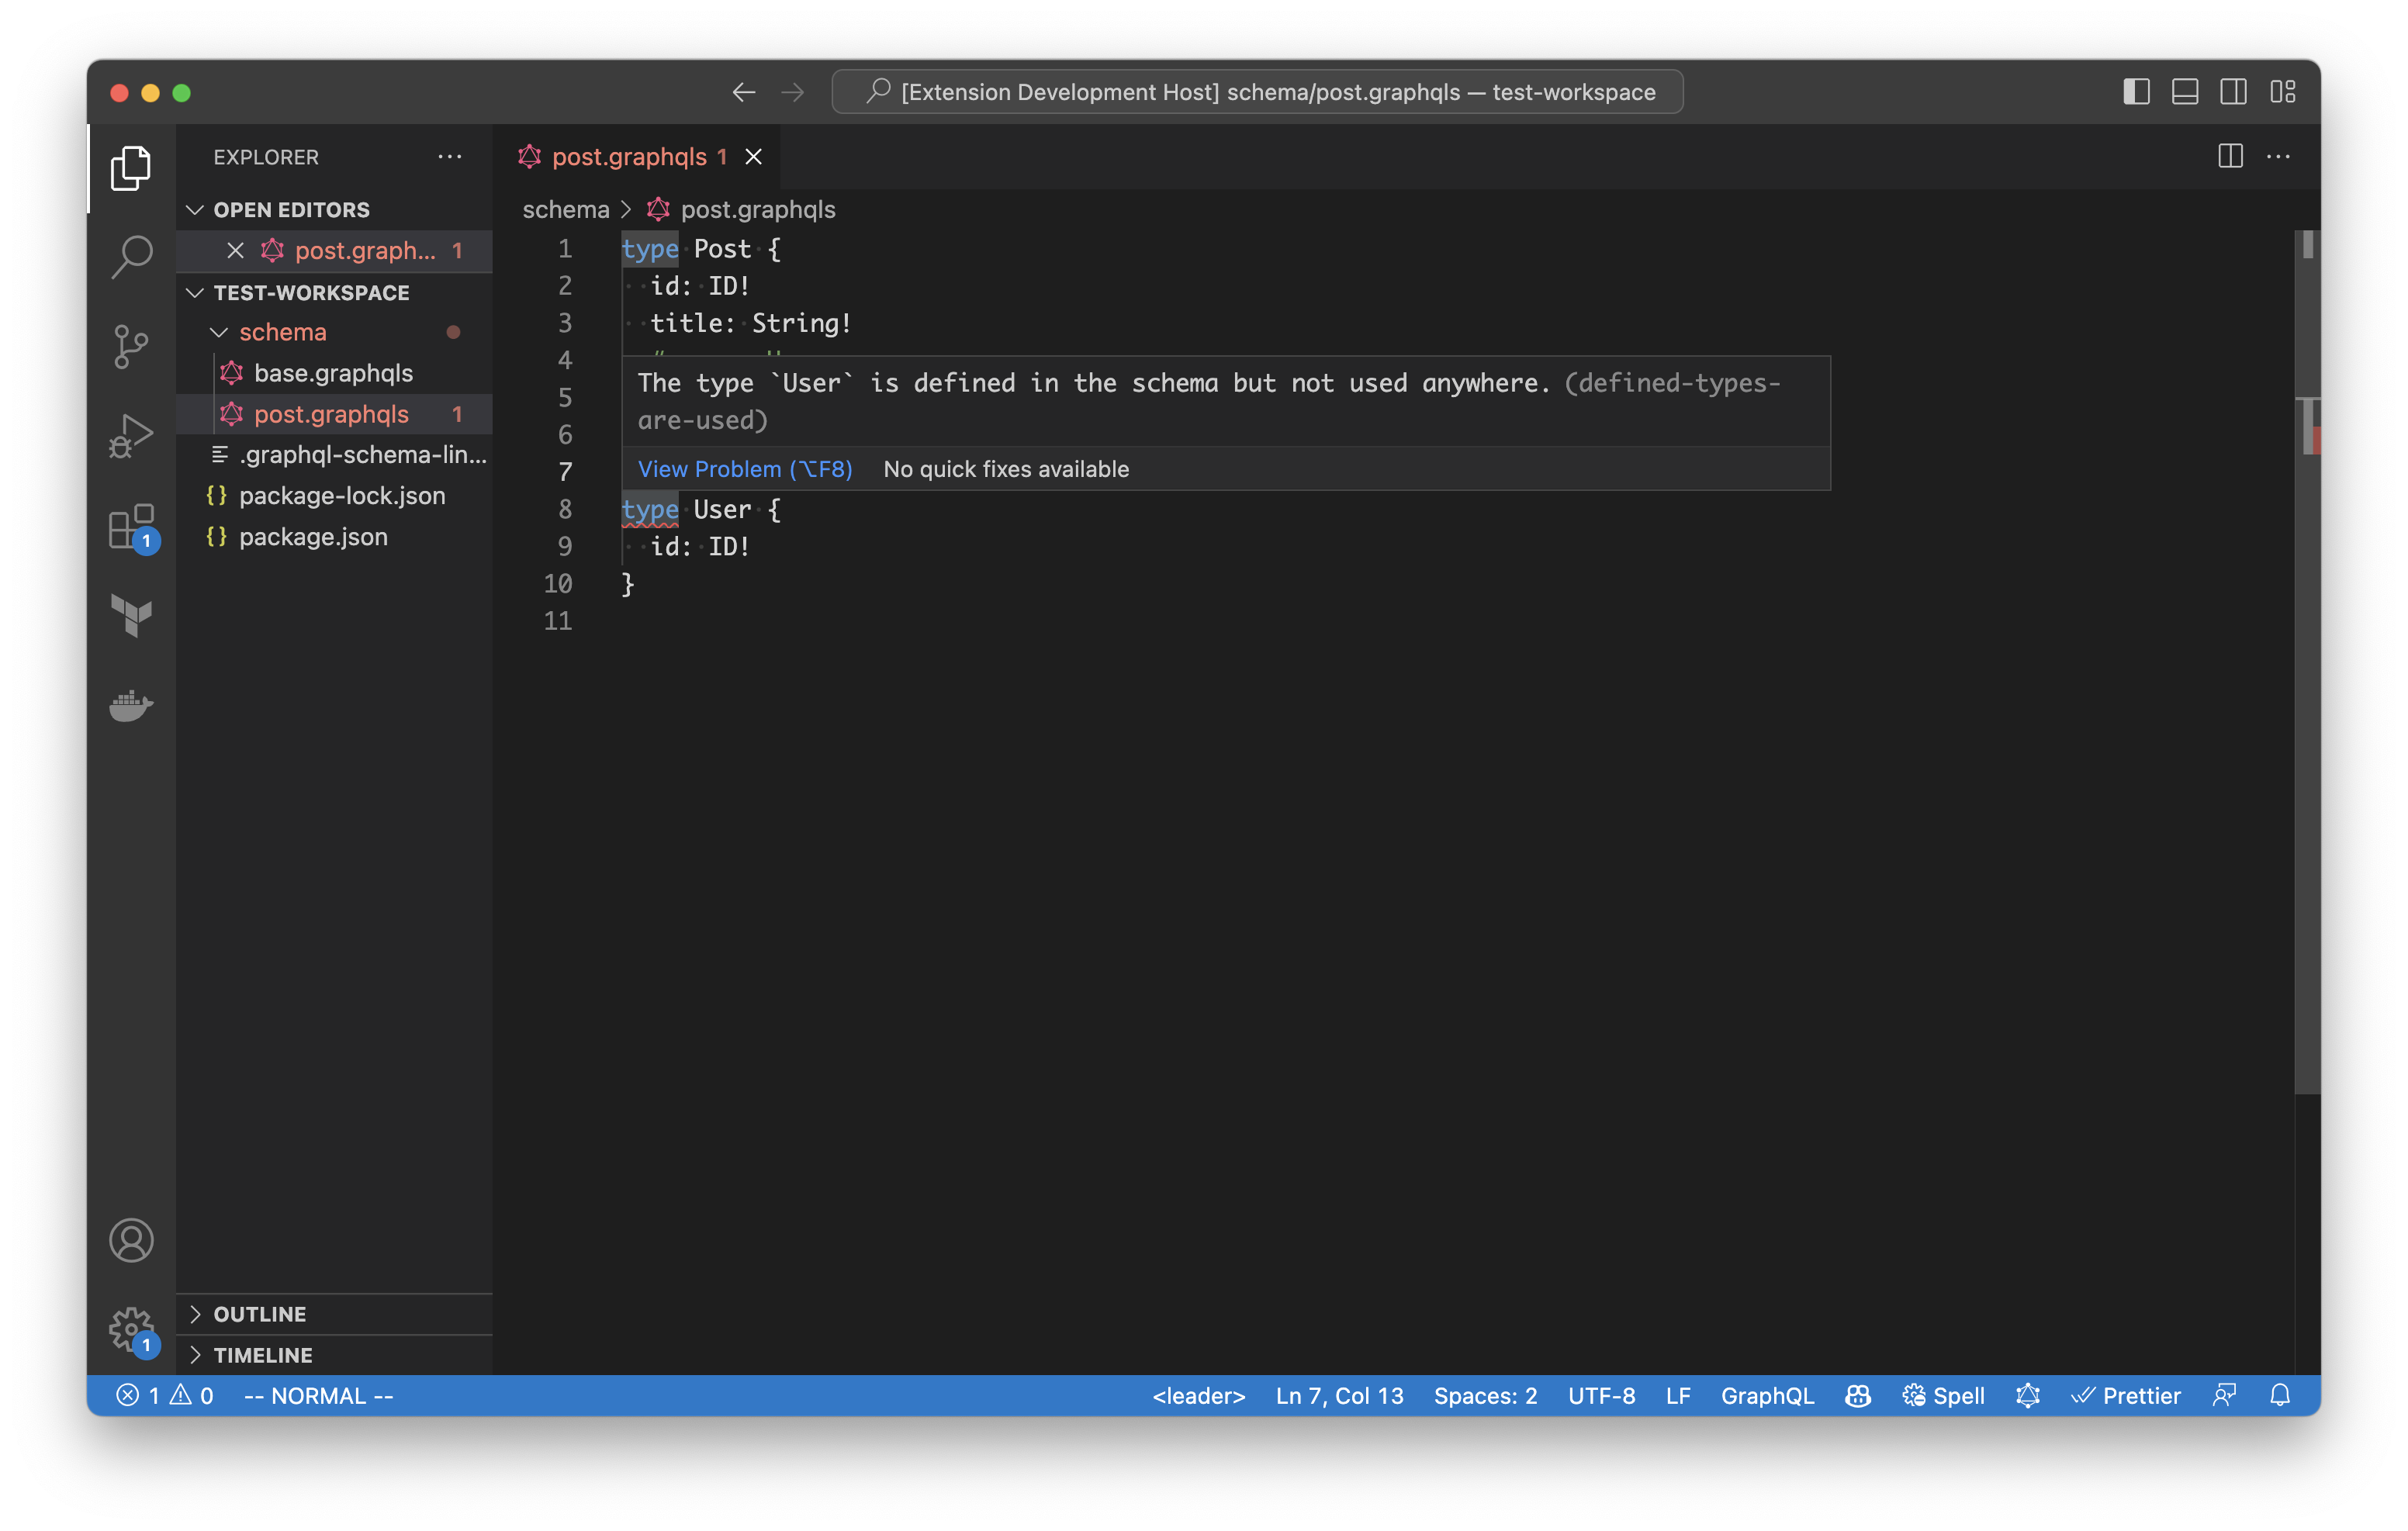Click the Manage gear icon

[x=131, y=1328]
